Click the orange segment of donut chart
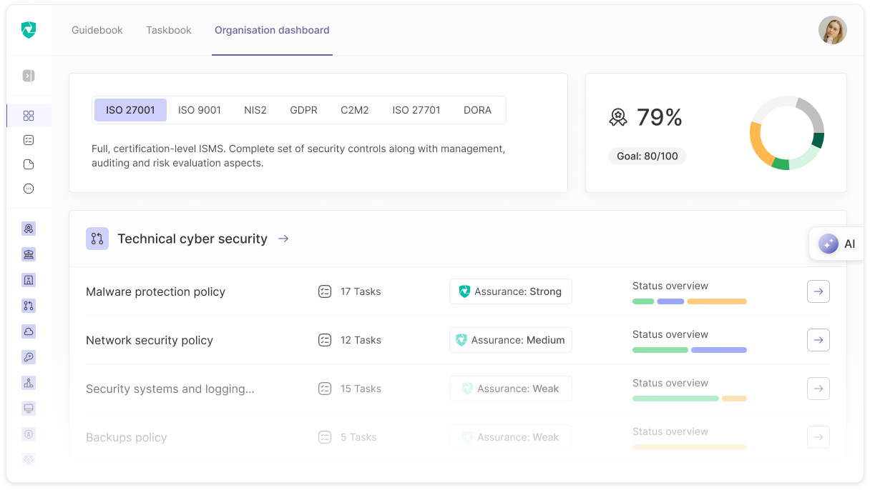Viewport: 870px width, 490px height. (x=758, y=146)
